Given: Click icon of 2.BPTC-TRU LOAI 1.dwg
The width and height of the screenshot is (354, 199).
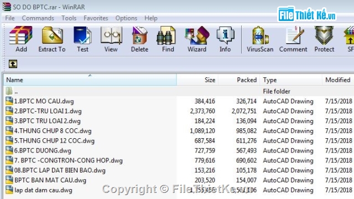Looking at the screenshot, I should [9, 111].
